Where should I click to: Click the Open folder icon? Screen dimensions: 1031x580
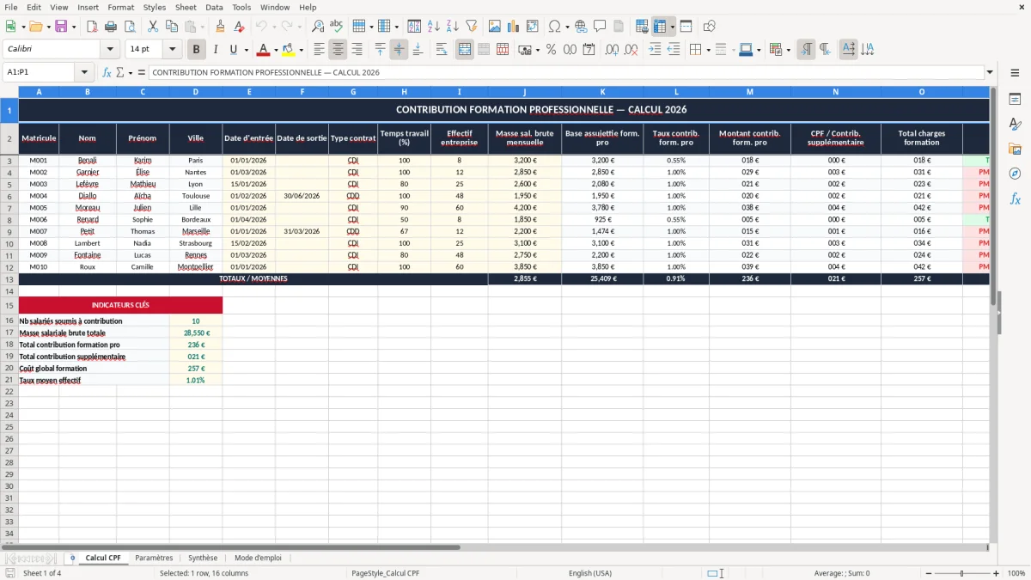[x=37, y=27]
